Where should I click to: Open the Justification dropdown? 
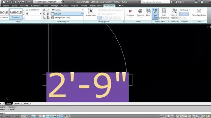click(x=91, y=13)
